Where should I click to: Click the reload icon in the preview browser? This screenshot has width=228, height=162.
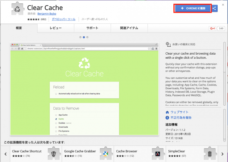[19, 49]
